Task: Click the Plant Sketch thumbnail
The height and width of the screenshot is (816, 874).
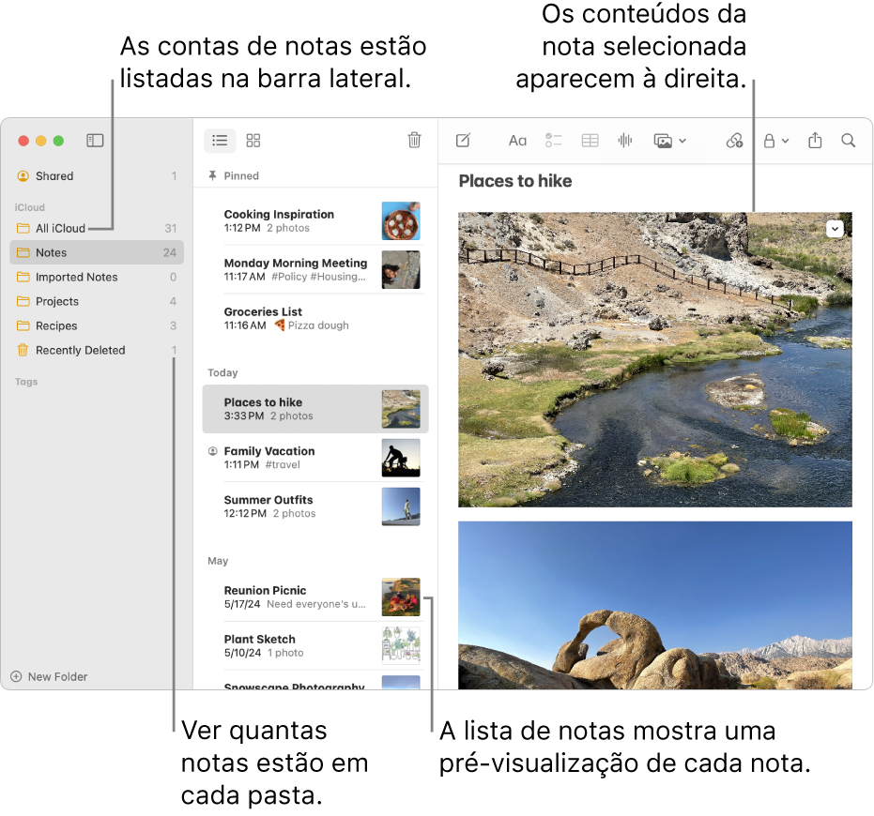Action: pyautogui.click(x=401, y=646)
